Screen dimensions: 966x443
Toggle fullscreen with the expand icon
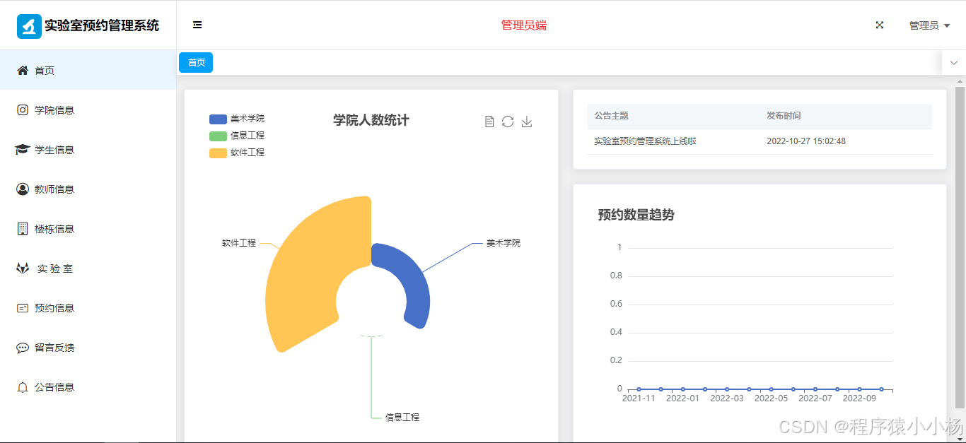click(x=880, y=25)
